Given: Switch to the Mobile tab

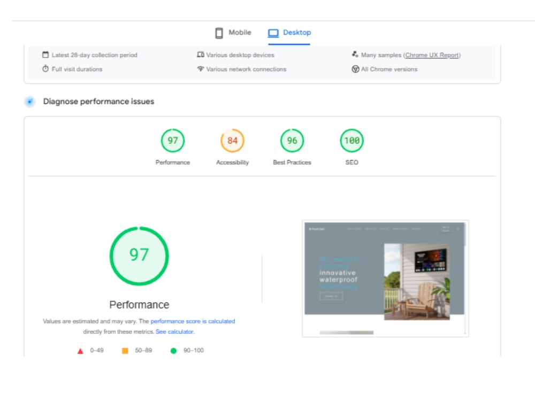Looking at the screenshot, I should coord(233,33).
